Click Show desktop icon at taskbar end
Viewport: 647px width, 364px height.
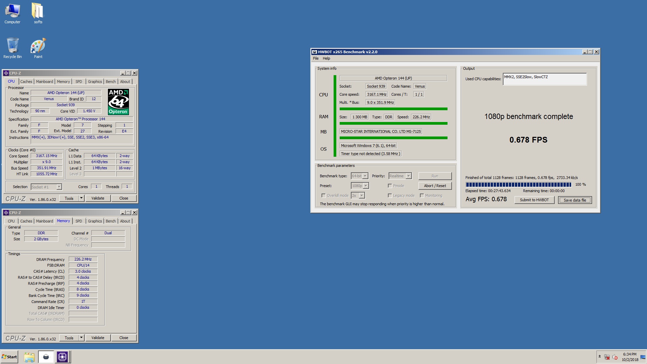point(643,357)
